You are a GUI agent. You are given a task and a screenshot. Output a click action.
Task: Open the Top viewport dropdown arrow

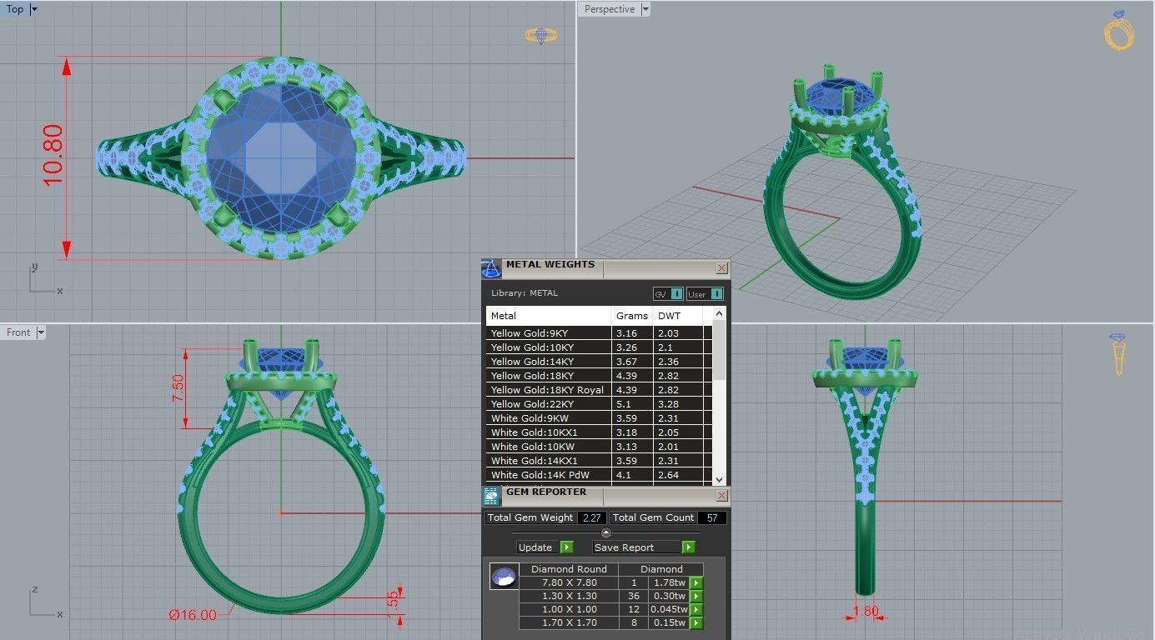pos(34,9)
